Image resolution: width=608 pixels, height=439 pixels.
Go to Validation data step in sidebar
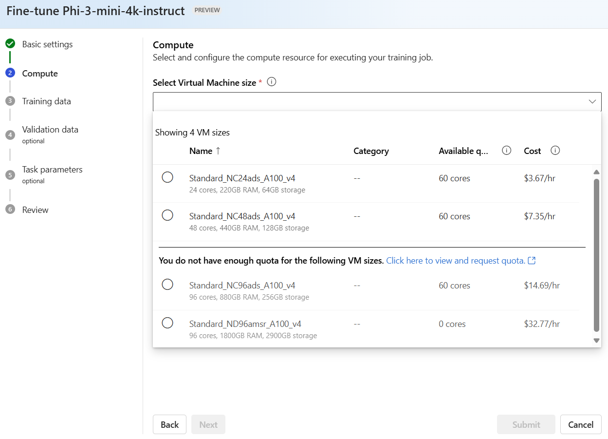click(x=50, y=130)
